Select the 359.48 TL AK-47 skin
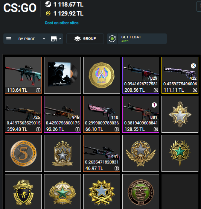 coord(23,114)
